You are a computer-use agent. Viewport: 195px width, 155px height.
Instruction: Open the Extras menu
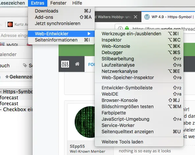[37, 3]
